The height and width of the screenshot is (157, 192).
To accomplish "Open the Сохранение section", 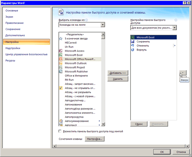I will point(13,29).
